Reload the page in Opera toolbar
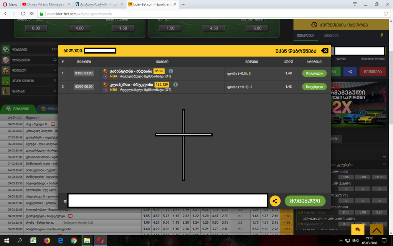393x246 pixels. tap(23, 13)
